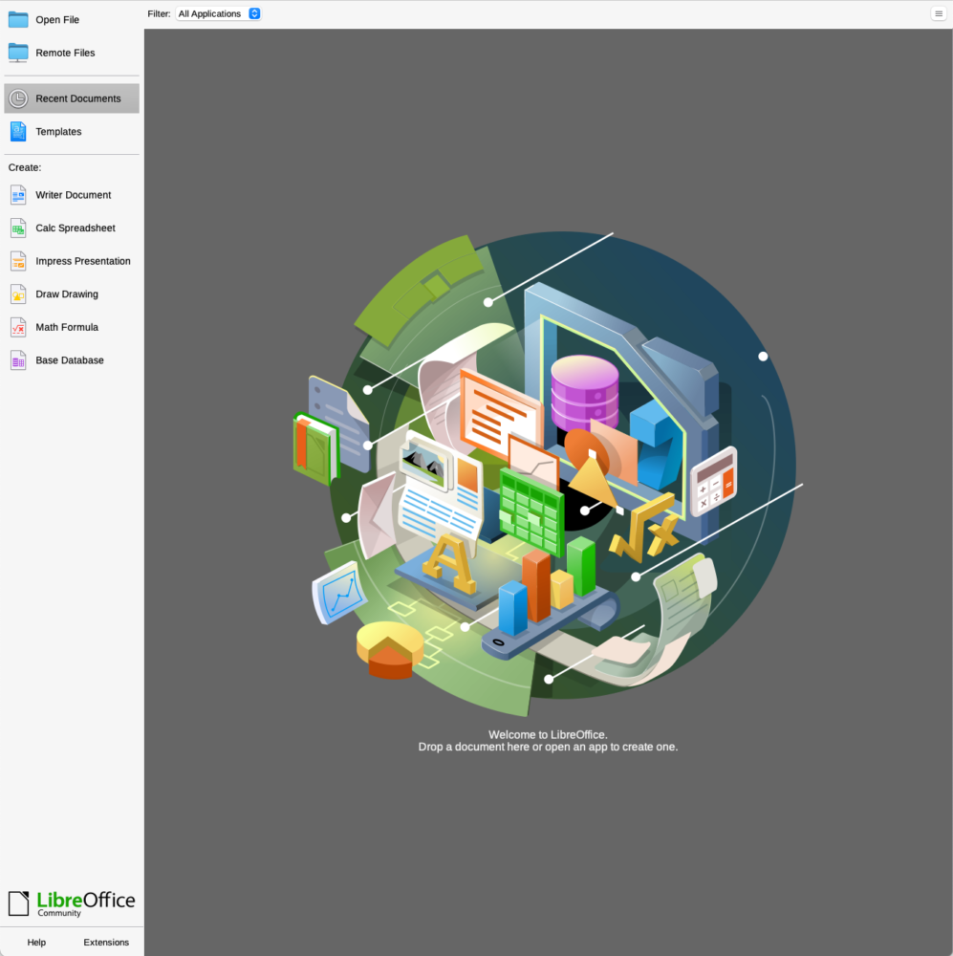Create a new Math Formula

[x=66, y=327]
